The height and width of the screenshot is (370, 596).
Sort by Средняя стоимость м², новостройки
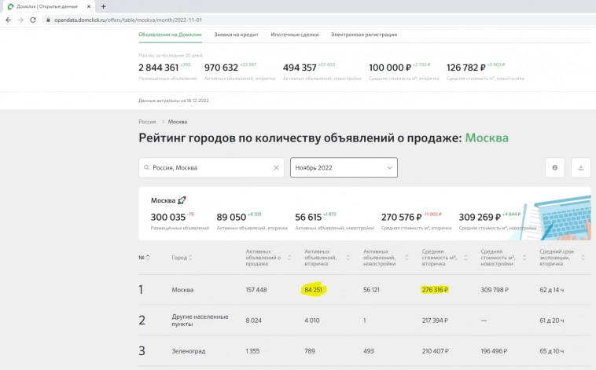503,258
